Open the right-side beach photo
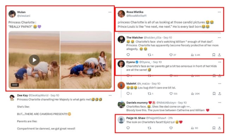 point(86,60)
